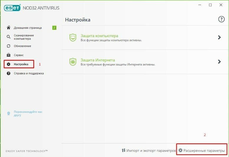Expand the Защита компьютера chevron arrow
Image resolution: width=229 pixels, height=157 pixels.
point(219,37)
